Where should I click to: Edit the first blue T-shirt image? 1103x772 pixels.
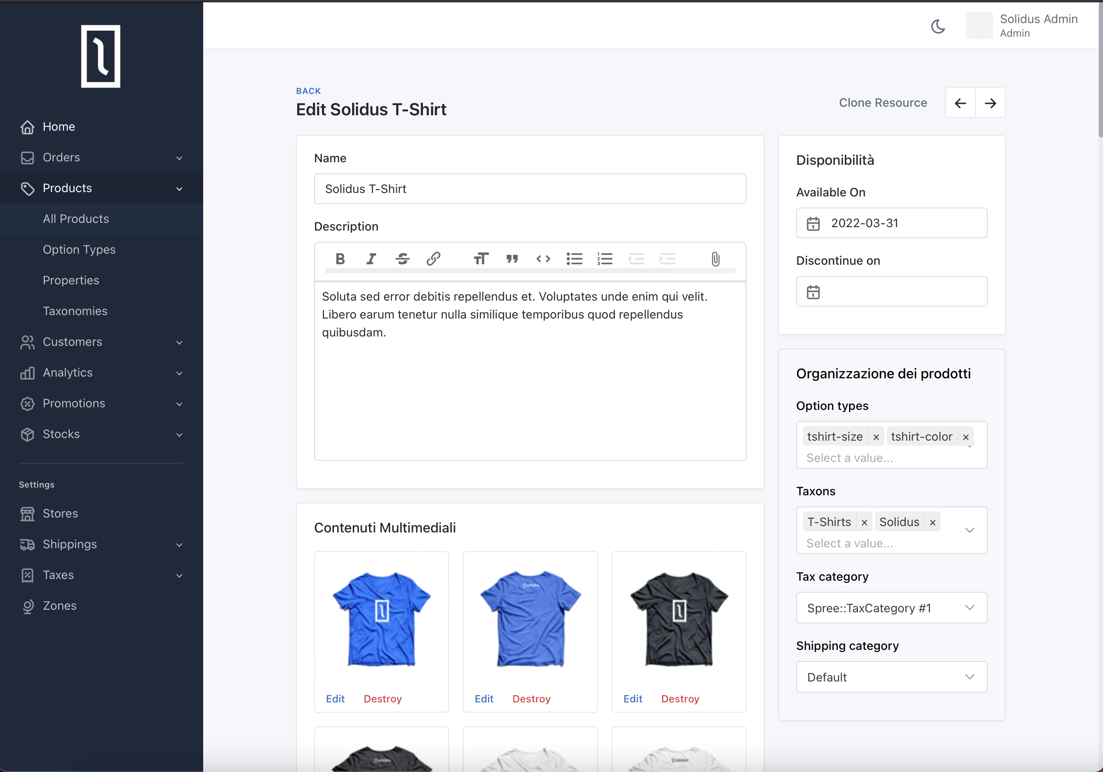336,699
